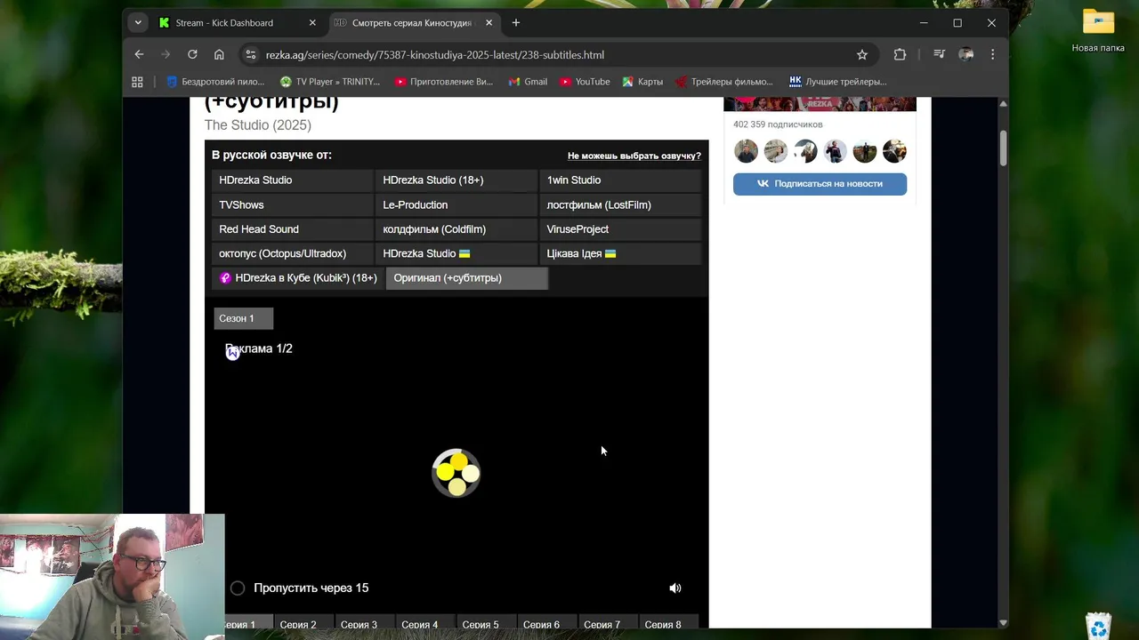The width and height of the screenshot is (1139, 640).
Task: Select Серия 5 episode
Action: tap(486, 622)
